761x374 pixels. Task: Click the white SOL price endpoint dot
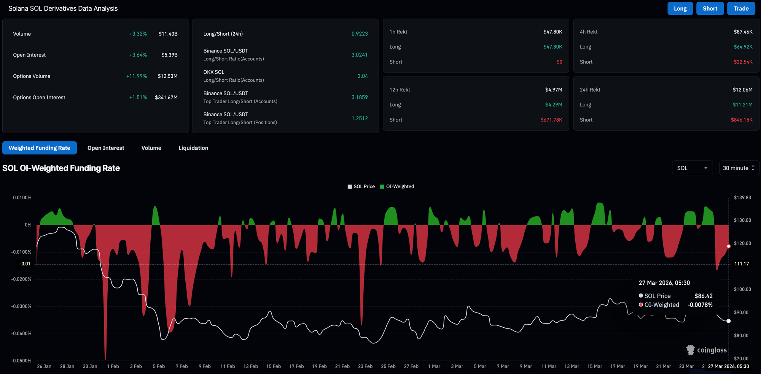729,321
